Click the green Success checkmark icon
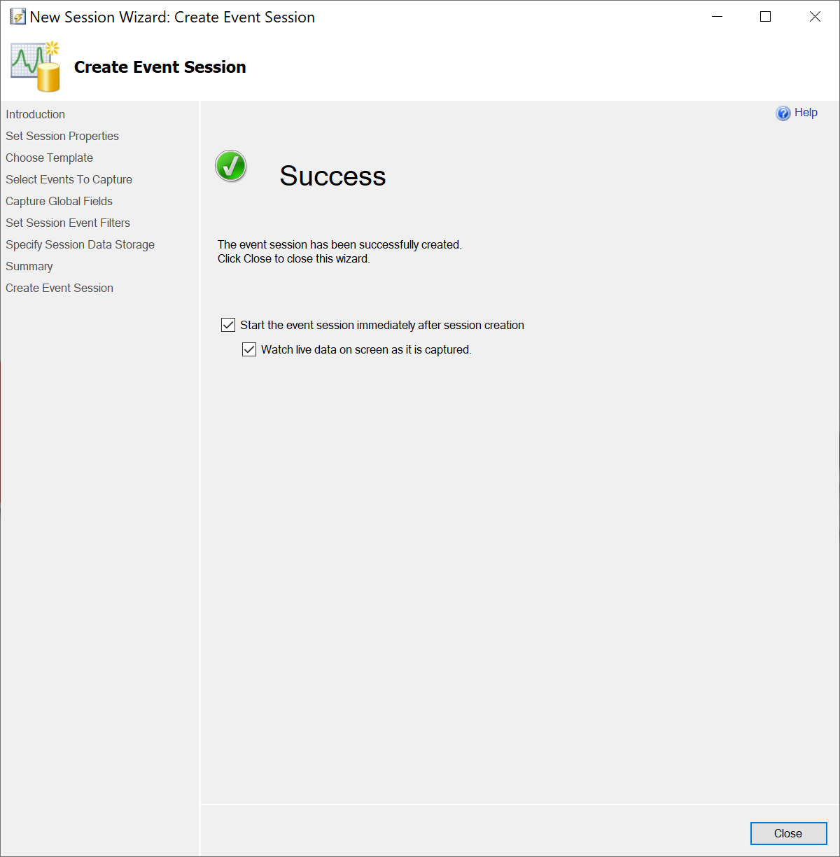This screenshot has width=840, height=857. click(x=231, y=166)
